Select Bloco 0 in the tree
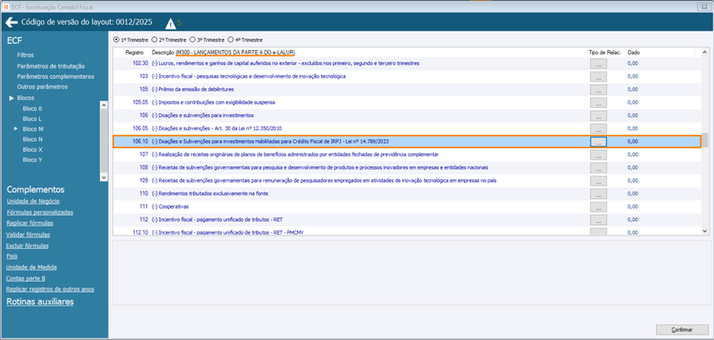The image size is (714, 340). (x=32, y=109)
